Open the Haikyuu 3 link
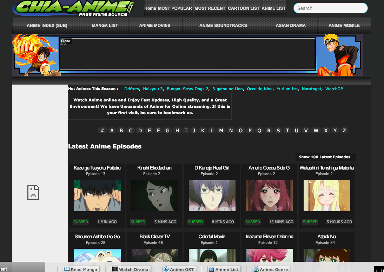This screenshot has height=272, width=384. 153,89
